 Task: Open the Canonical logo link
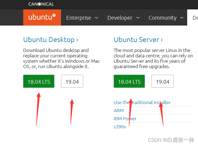[41, 4]
